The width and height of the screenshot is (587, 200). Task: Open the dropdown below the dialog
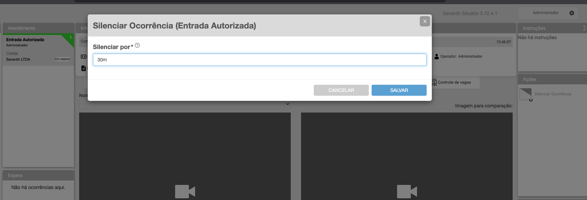click(185, 104)
